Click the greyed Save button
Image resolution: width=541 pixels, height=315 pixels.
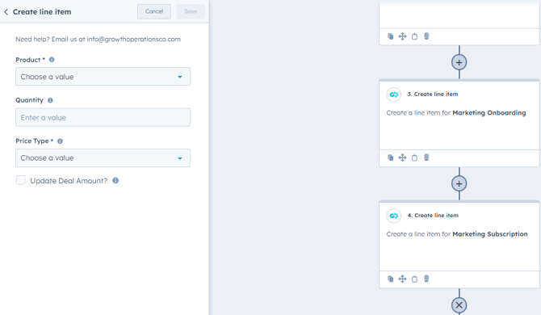191,11
